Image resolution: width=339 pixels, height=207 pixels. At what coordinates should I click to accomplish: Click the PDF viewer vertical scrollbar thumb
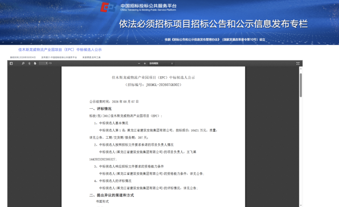pyautogui.click(x=301, y=85)
